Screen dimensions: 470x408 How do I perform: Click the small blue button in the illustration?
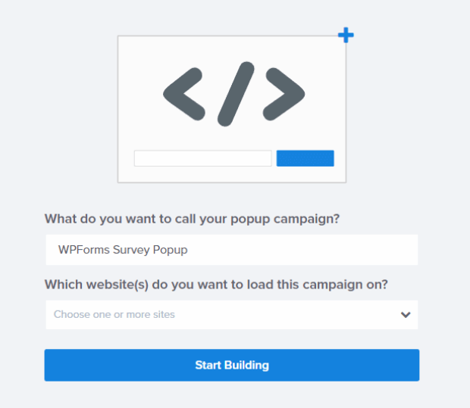305,158
